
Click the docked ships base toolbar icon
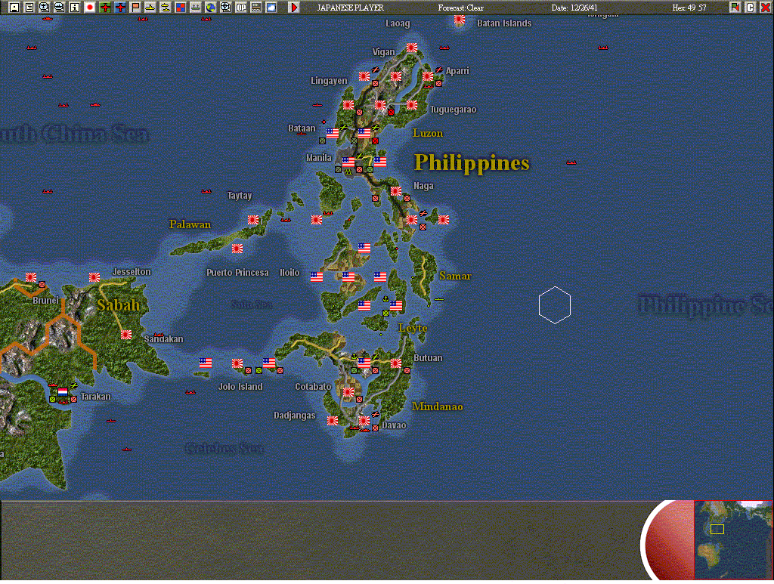pyautogui.click(x=196, y=7)
